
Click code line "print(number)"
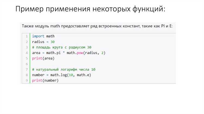click(45, 81)
